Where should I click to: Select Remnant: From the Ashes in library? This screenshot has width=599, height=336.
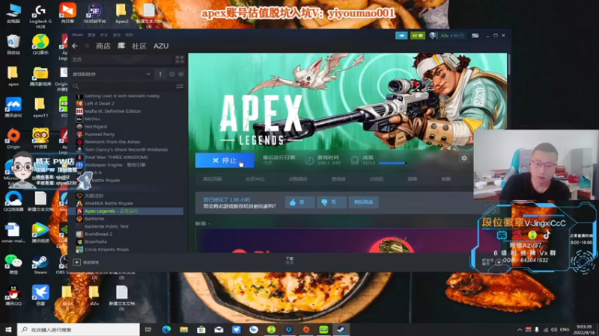112,142
